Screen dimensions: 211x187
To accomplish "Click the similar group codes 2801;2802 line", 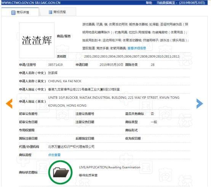I will [x=132, y=56].
